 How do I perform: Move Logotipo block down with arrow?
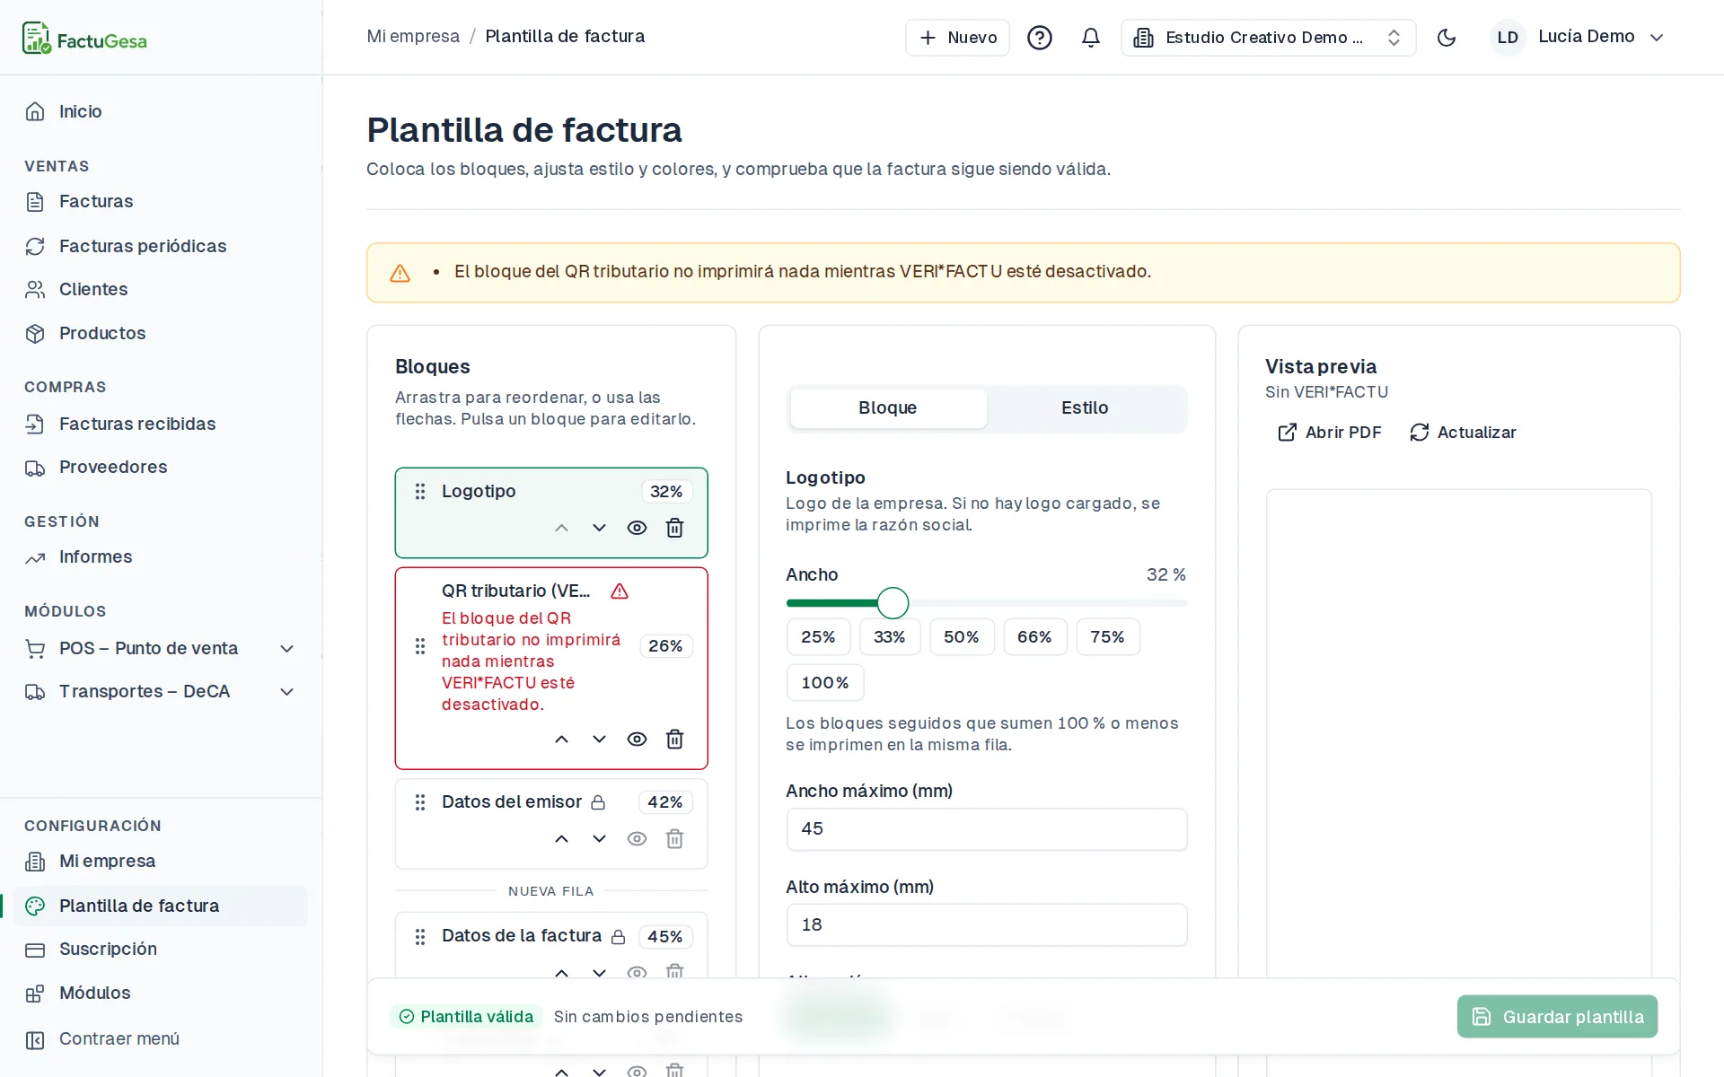599,528
